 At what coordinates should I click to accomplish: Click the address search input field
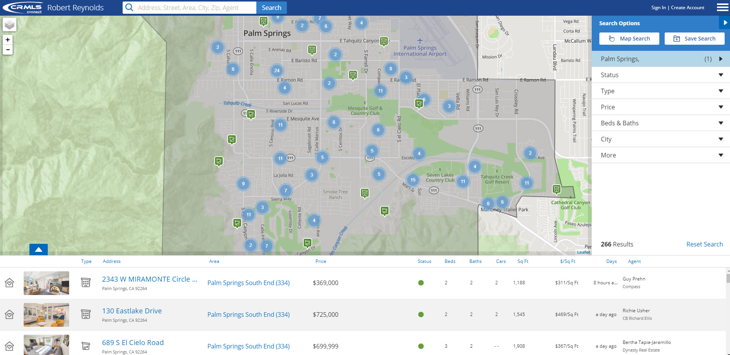click(x=195, y=8)
